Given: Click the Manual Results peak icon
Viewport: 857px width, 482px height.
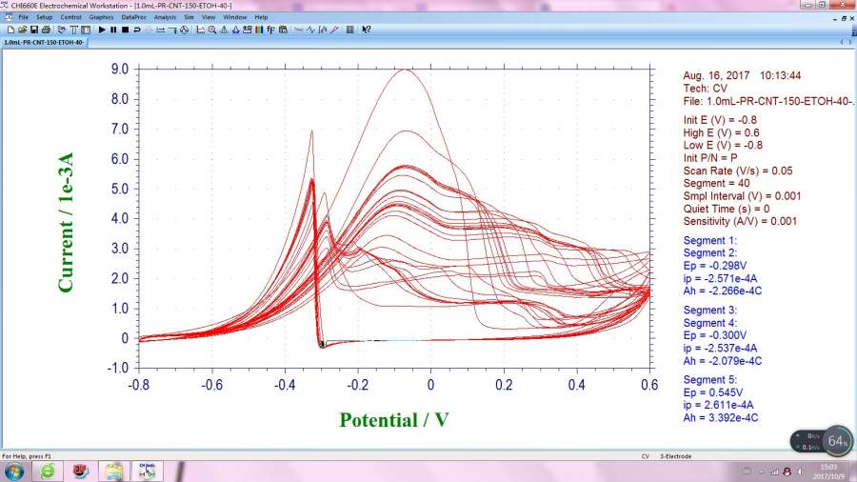Looking at the screenshot, I should coord(224,30).
